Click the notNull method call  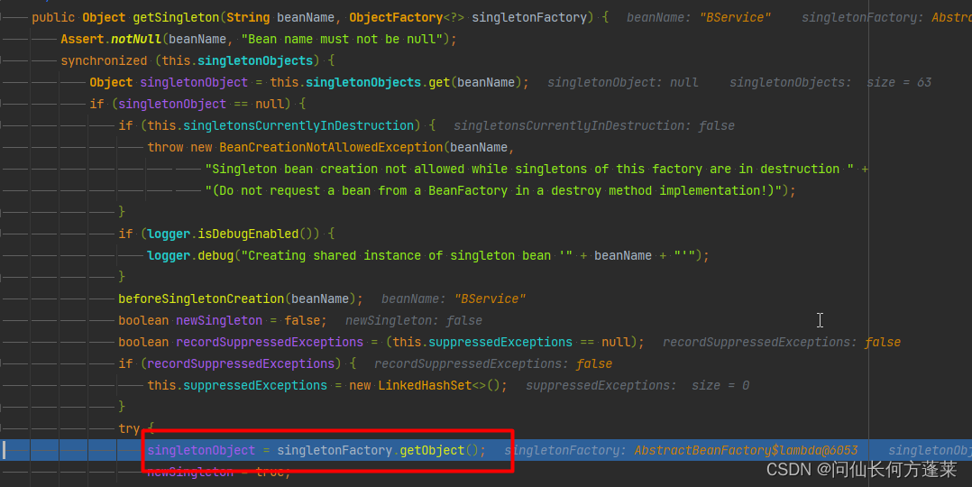point(136,39)
